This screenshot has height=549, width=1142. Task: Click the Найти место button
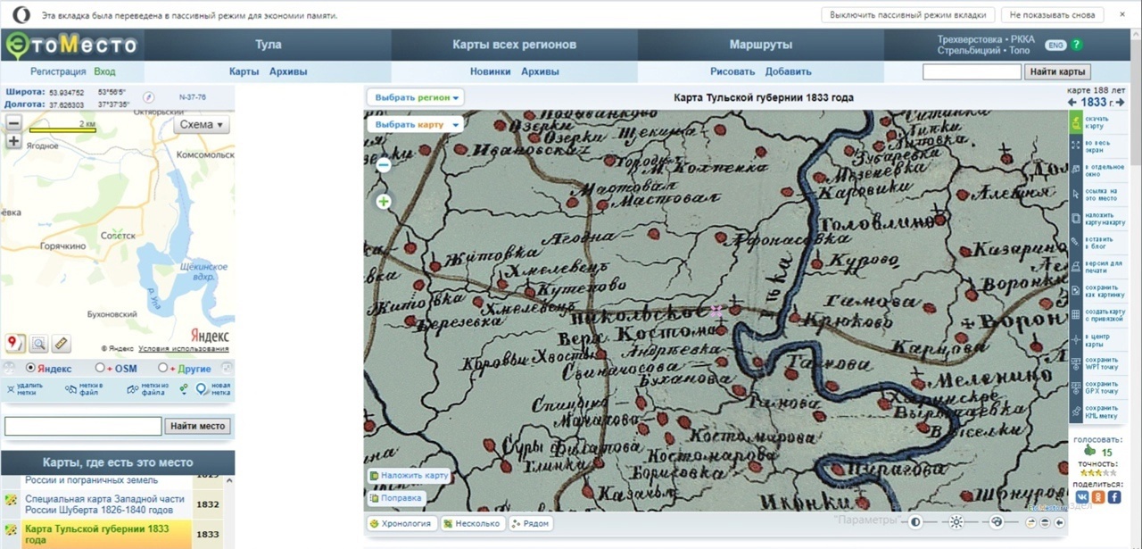click(x=198, y=426)
